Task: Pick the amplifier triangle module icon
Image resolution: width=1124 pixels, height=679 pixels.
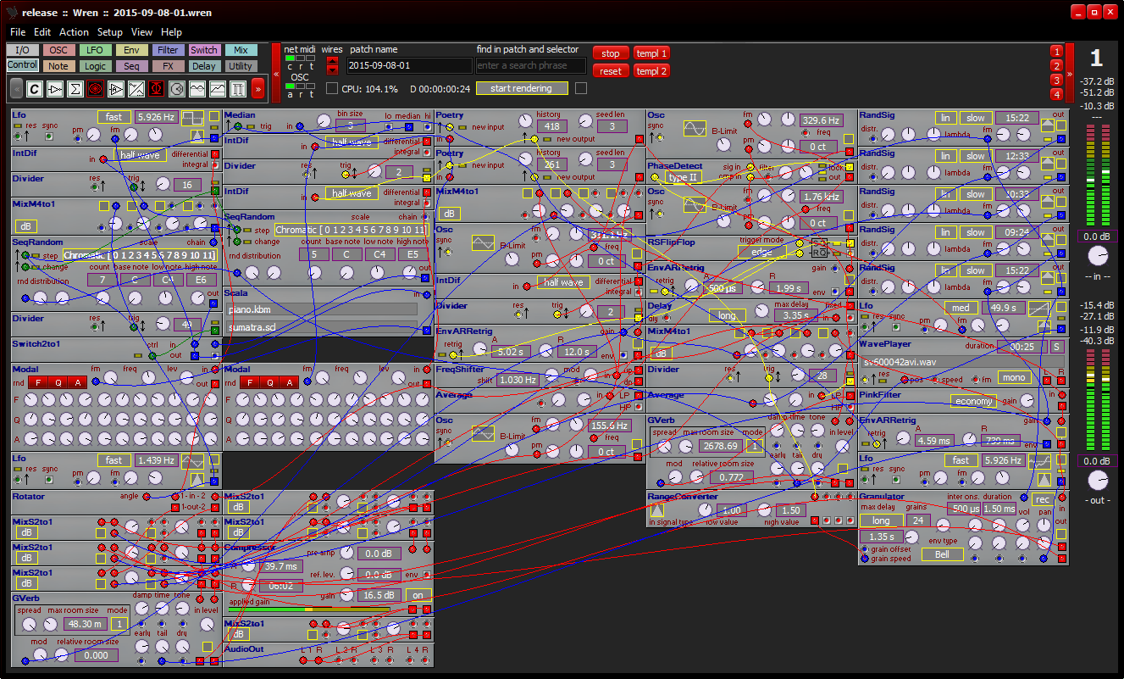Action: [x=55, y=88]
